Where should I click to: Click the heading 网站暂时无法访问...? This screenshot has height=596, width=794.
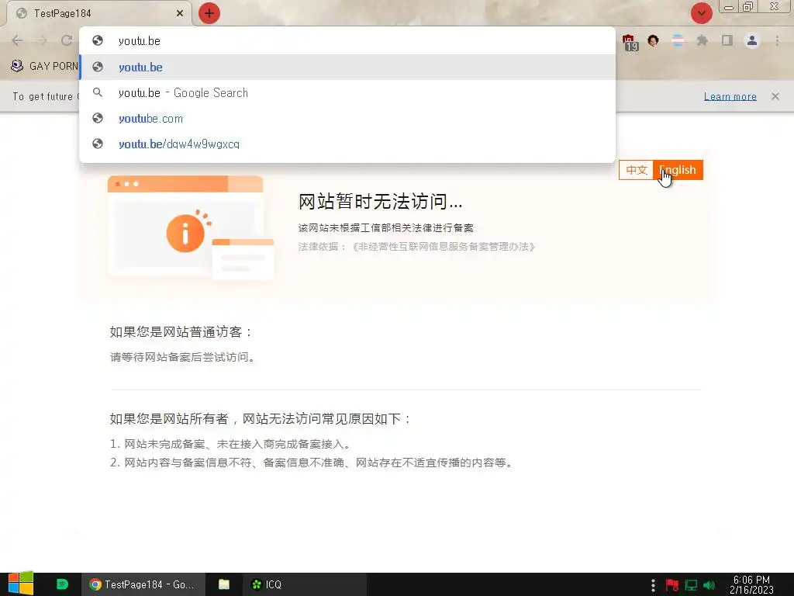tap(380, 202)
